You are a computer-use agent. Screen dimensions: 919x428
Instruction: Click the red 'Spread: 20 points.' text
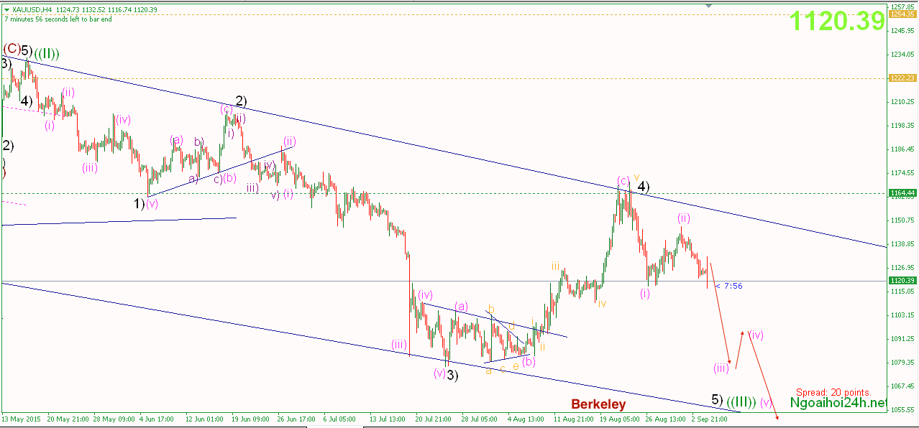pos(833,392)
